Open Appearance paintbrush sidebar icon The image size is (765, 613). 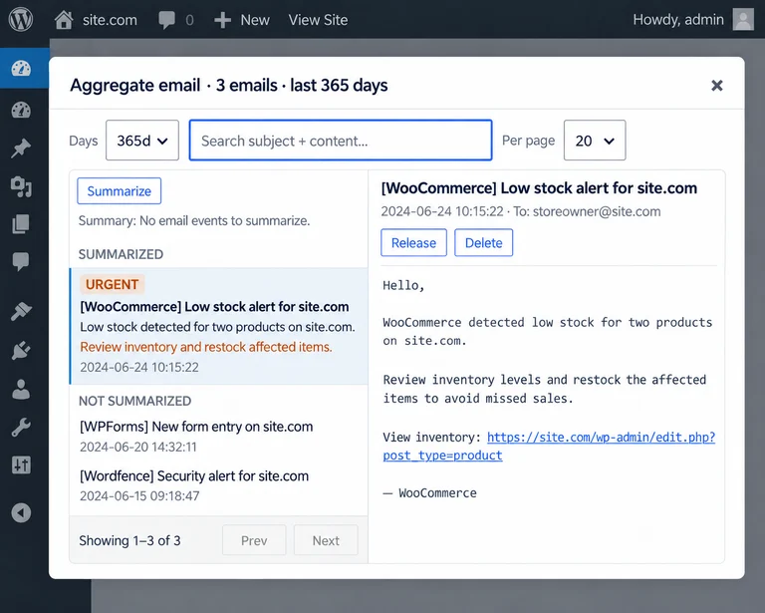pos(21,311)
